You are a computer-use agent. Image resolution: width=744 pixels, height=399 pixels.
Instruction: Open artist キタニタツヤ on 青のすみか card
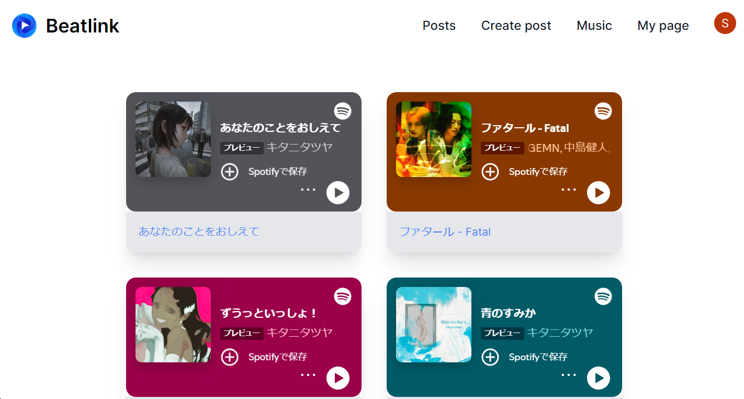tap(560, 332)
